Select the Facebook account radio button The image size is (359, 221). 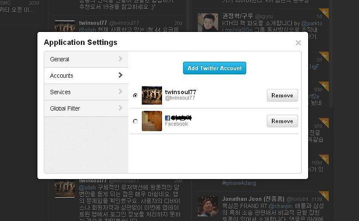[x=135, y=121]
